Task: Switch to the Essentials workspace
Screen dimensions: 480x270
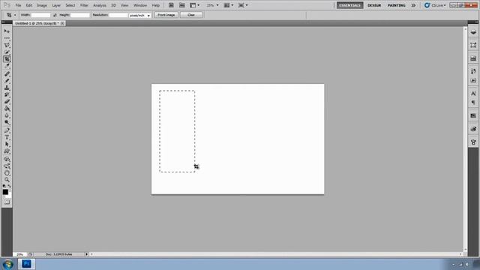Action: pyautogui.click(x=350, y=5)
